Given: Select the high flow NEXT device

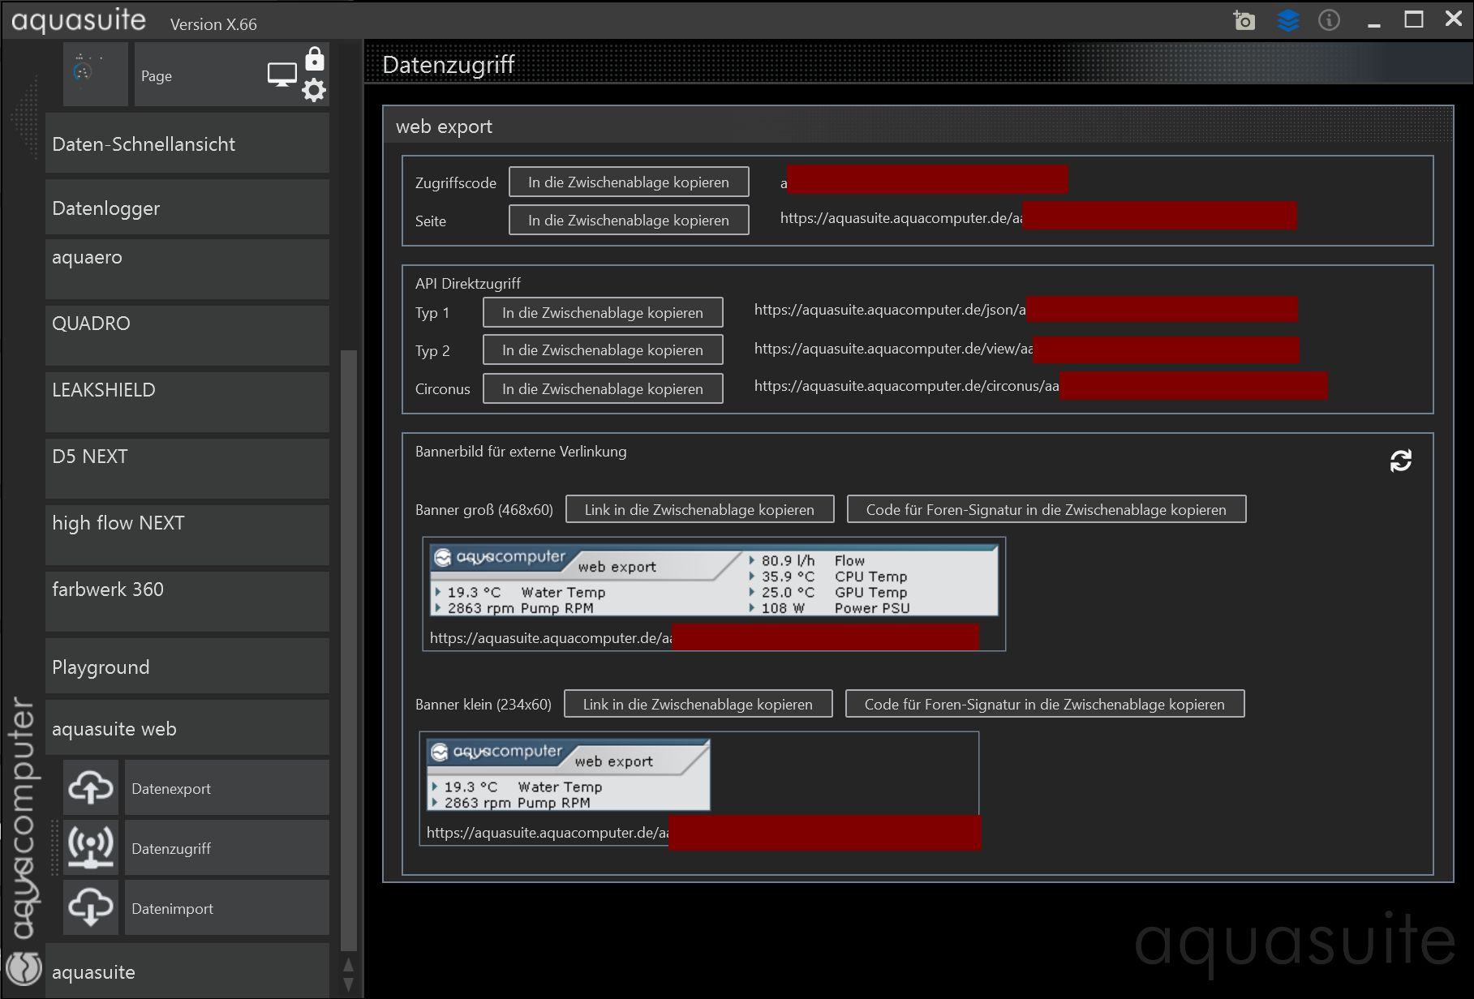Looking at the screenshot, I should point(187,535).
